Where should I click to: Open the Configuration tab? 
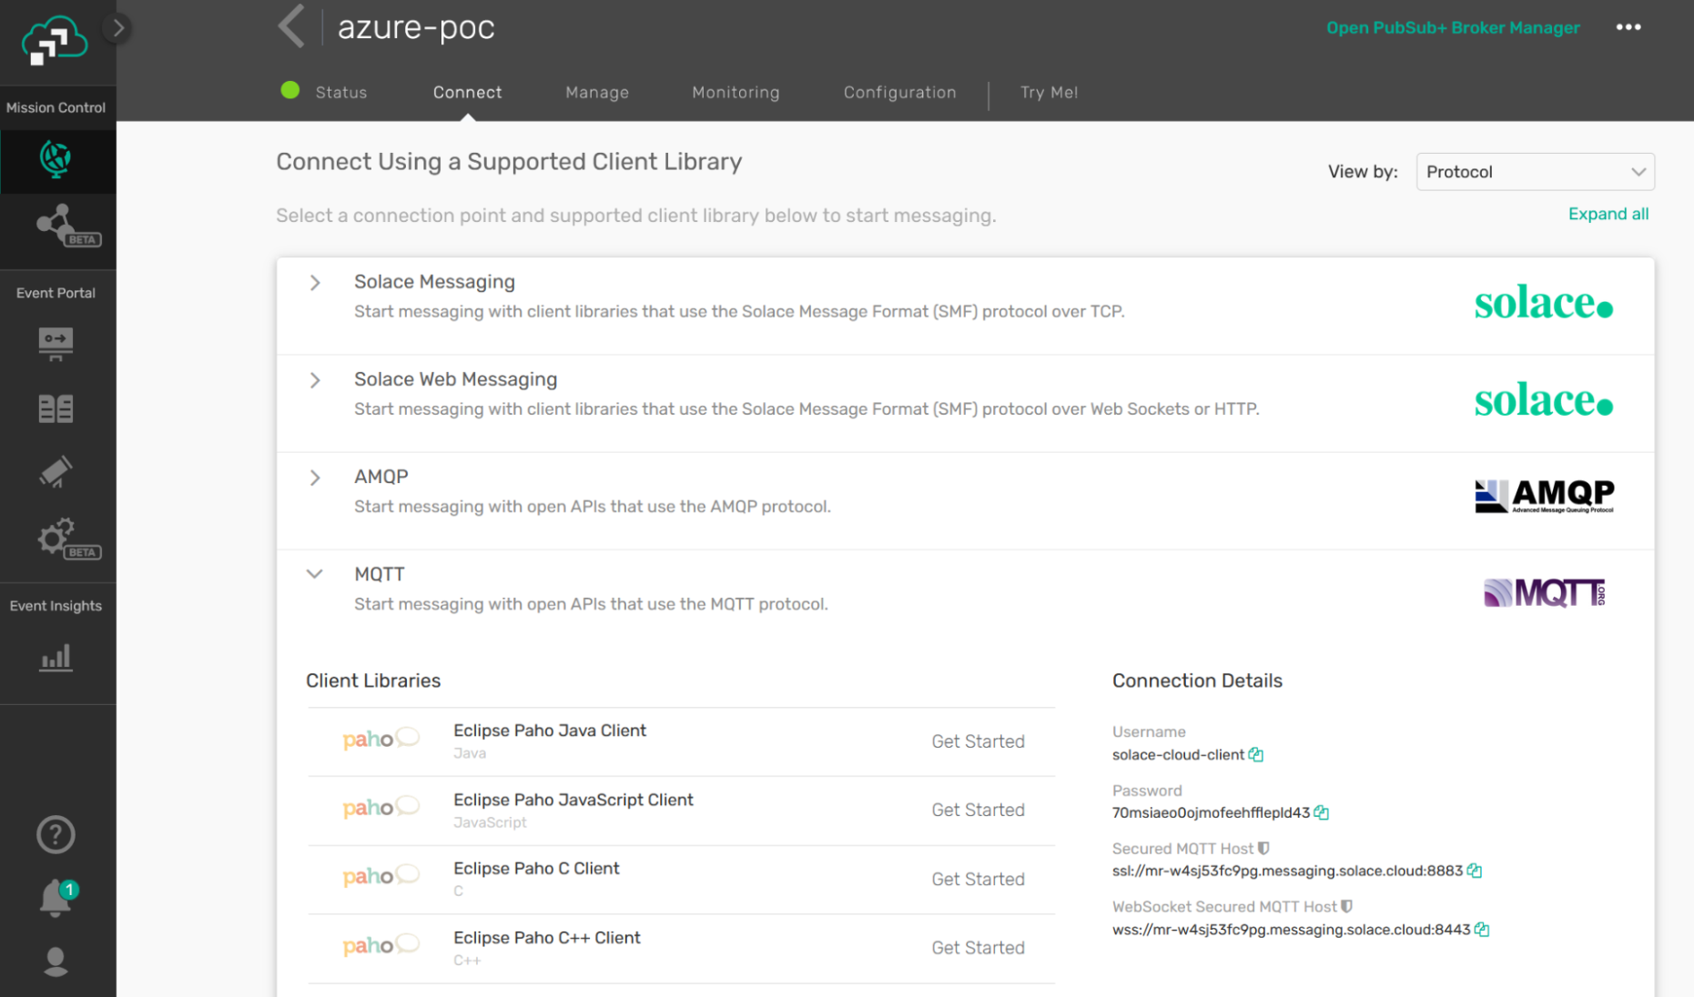tap(899, 92)
